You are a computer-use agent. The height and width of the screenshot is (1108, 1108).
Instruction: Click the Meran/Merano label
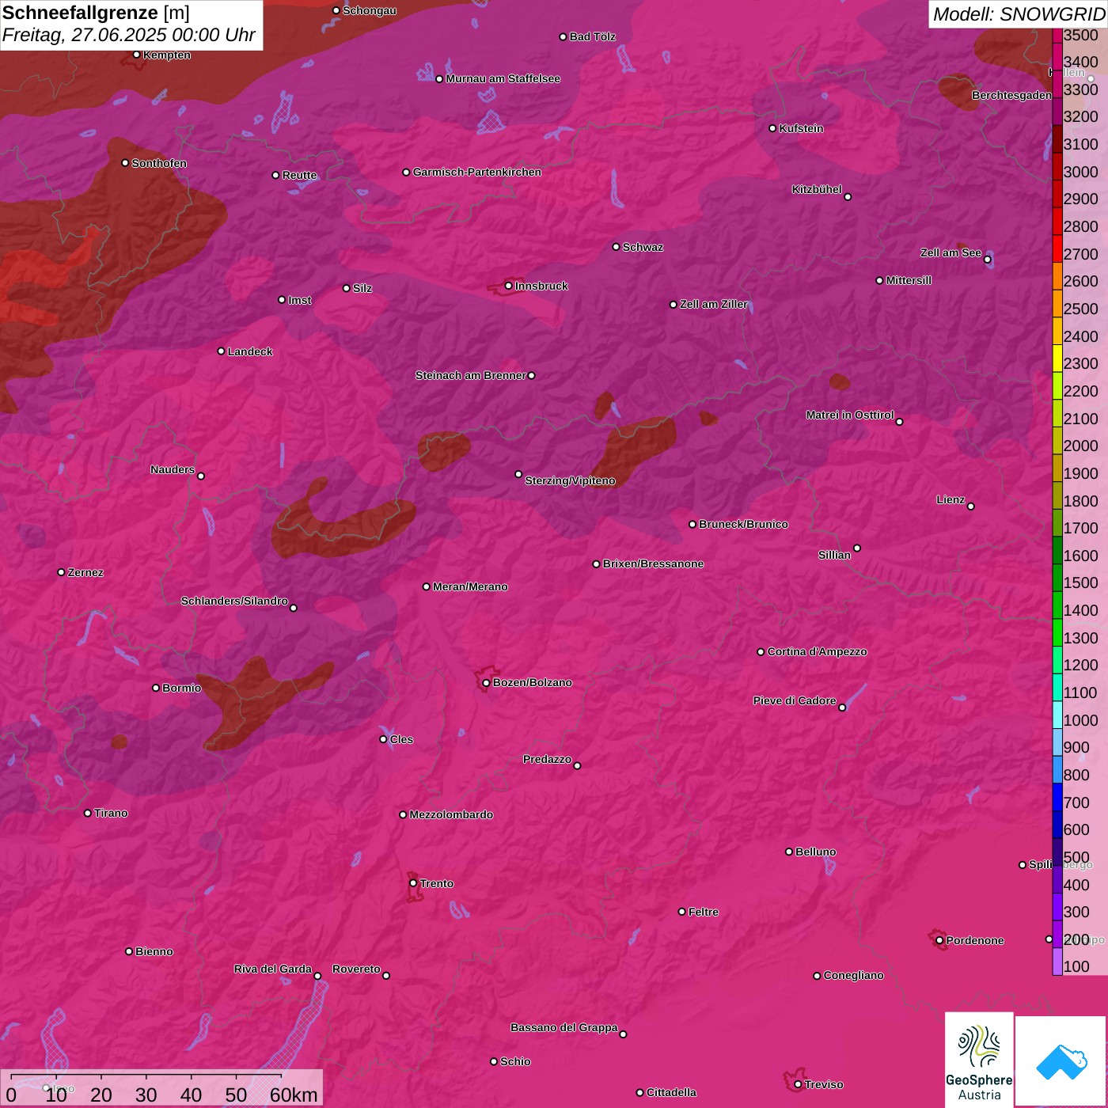click(x=470, y=586)
